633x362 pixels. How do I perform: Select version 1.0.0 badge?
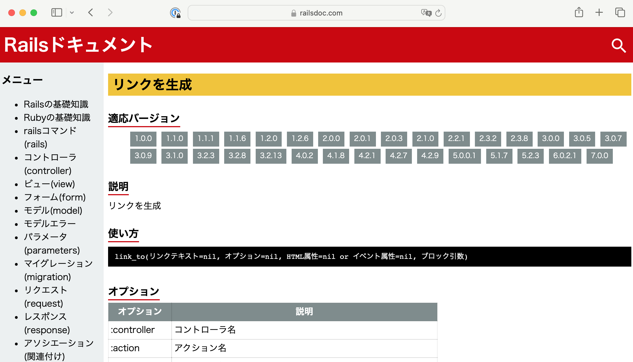143,139
